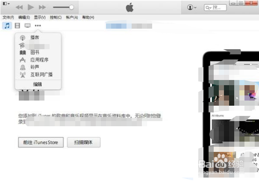
Task: Open the 帐户(A) menu
Action: click(x=72, y=17)
